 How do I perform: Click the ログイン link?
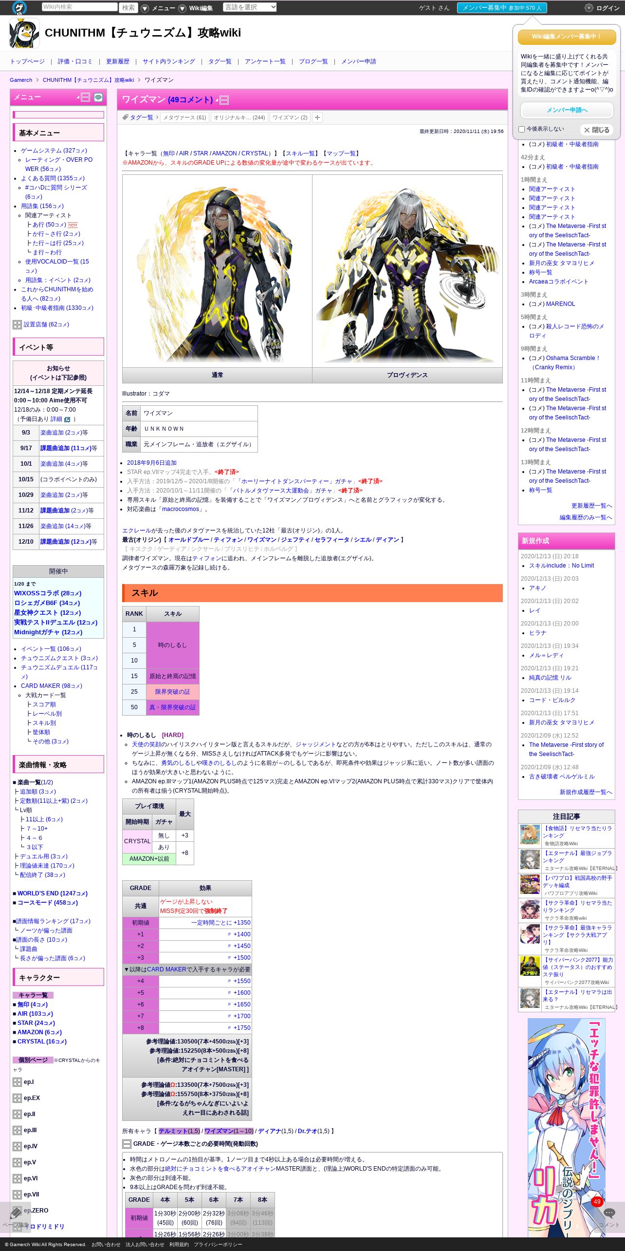608,8
